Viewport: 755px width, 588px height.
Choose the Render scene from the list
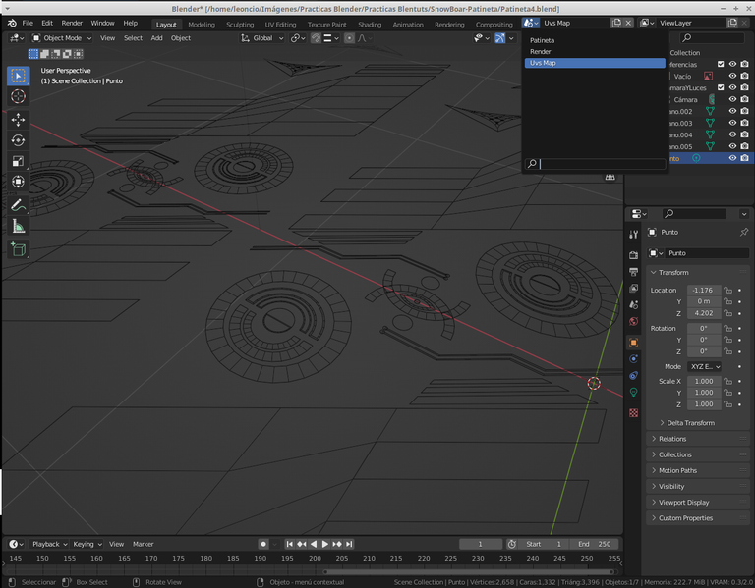tap(595, 51)
